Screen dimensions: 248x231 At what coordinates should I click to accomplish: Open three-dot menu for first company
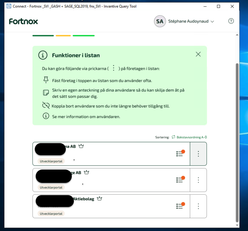(198, 154)
